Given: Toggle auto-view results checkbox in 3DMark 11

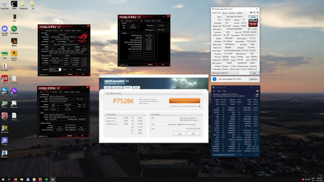Looking at the screenshot, I should click(199, 106).
